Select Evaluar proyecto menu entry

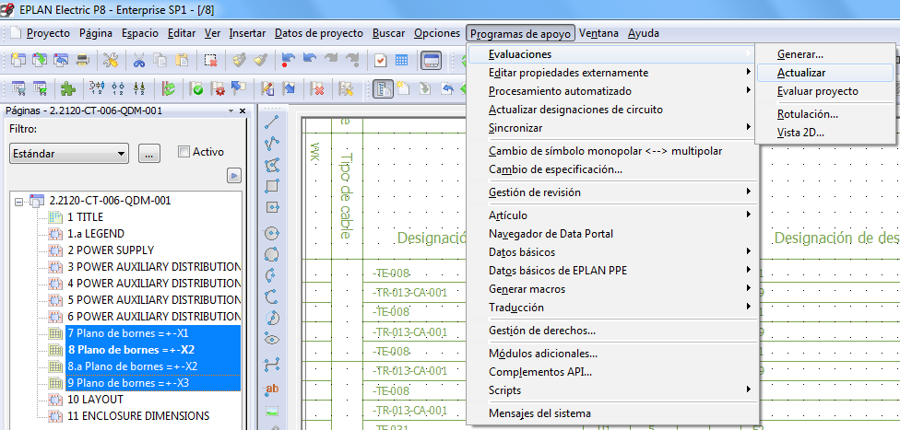point(824,91)
